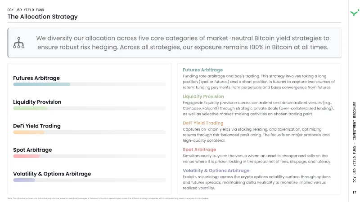Click the page number 17
This screenshot has width=360, height=202.
point(355,193)
